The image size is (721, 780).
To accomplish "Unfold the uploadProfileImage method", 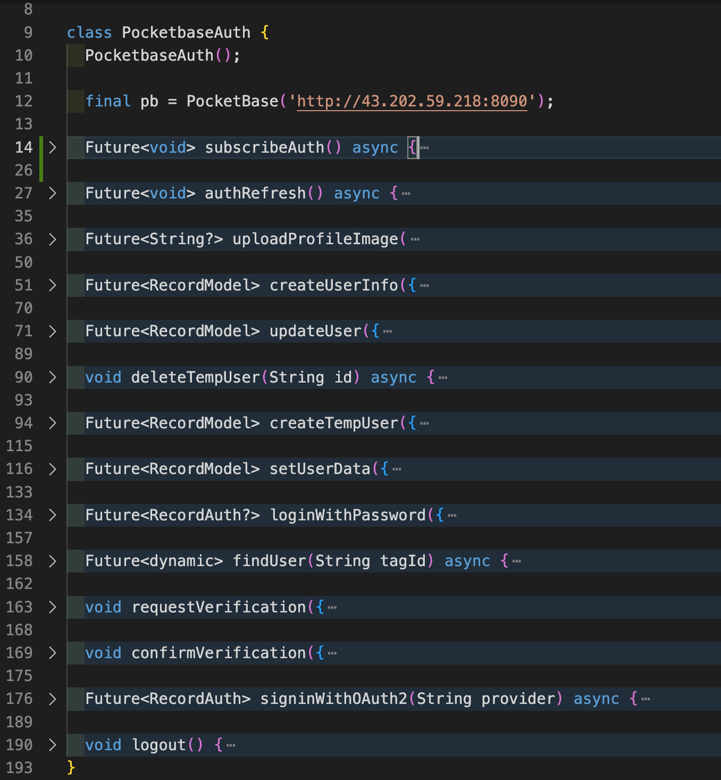I will tap(52, 239).
